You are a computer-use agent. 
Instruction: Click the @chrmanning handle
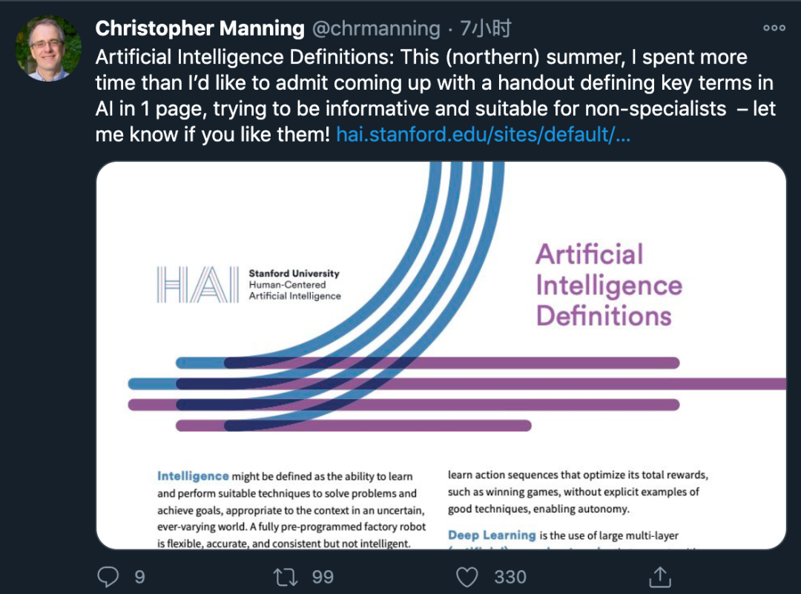375,29
